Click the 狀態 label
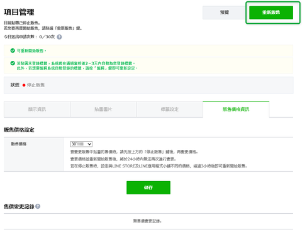The width and height of the screenshot is (302, 242). coord(15,85)
